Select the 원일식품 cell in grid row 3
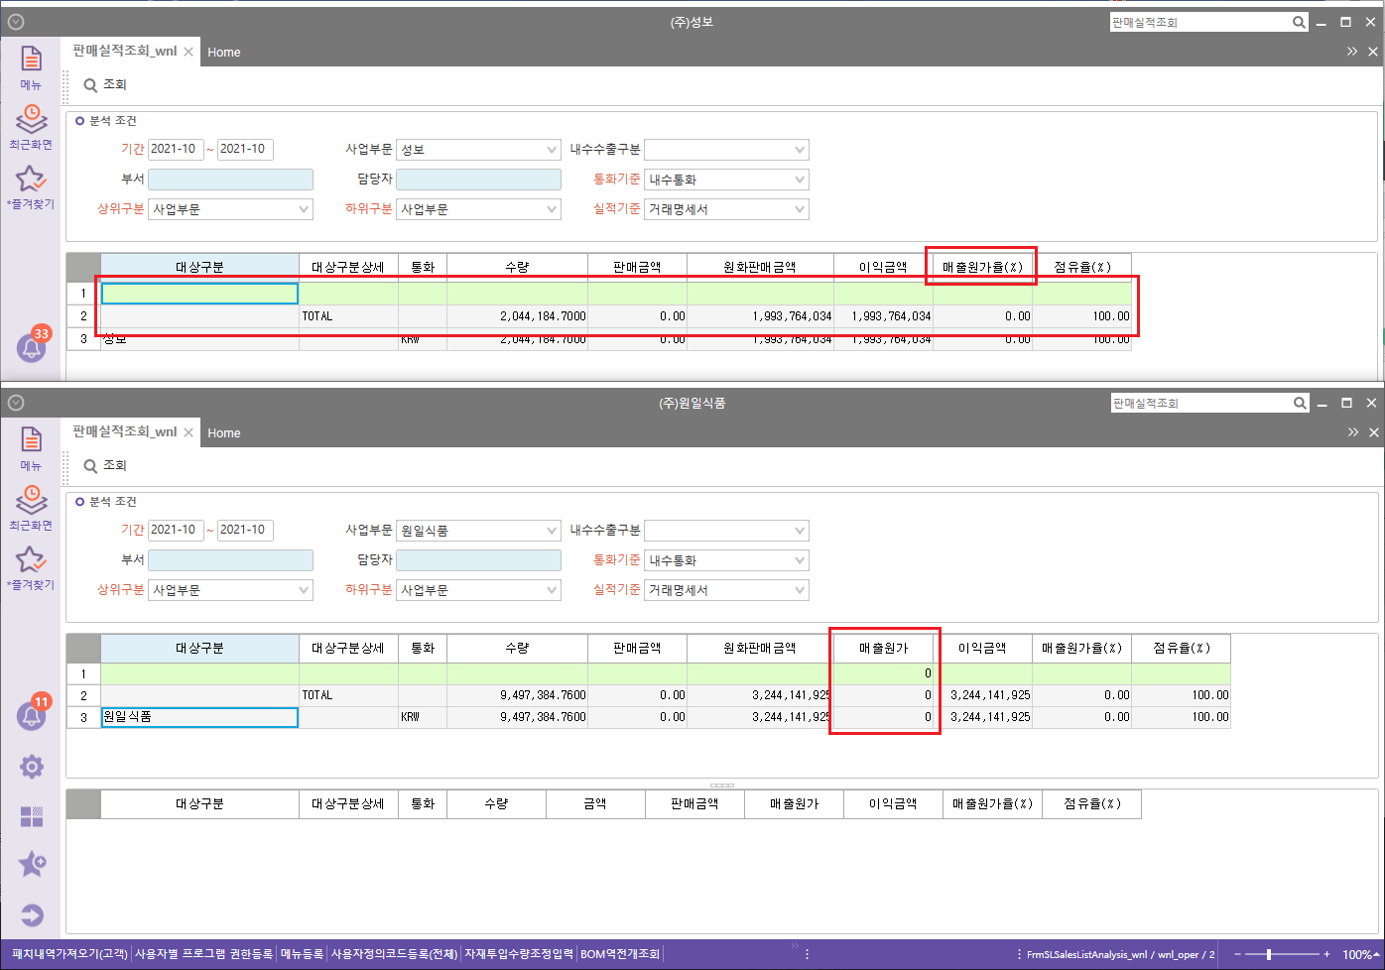The width and height of the screenshot is (1385, 970). (199, 717)
